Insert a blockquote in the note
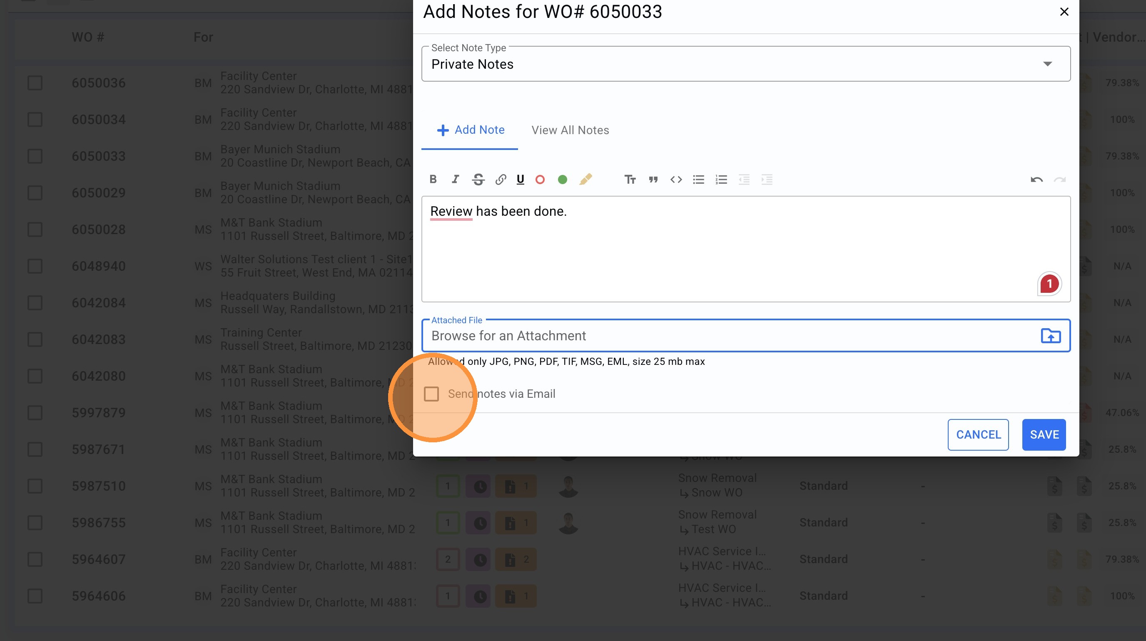 [653, 179]
